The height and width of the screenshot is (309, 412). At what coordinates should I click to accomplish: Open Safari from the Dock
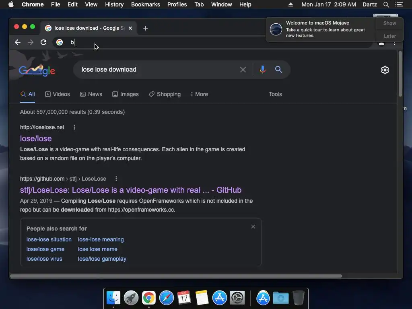(x=166, y=298)
